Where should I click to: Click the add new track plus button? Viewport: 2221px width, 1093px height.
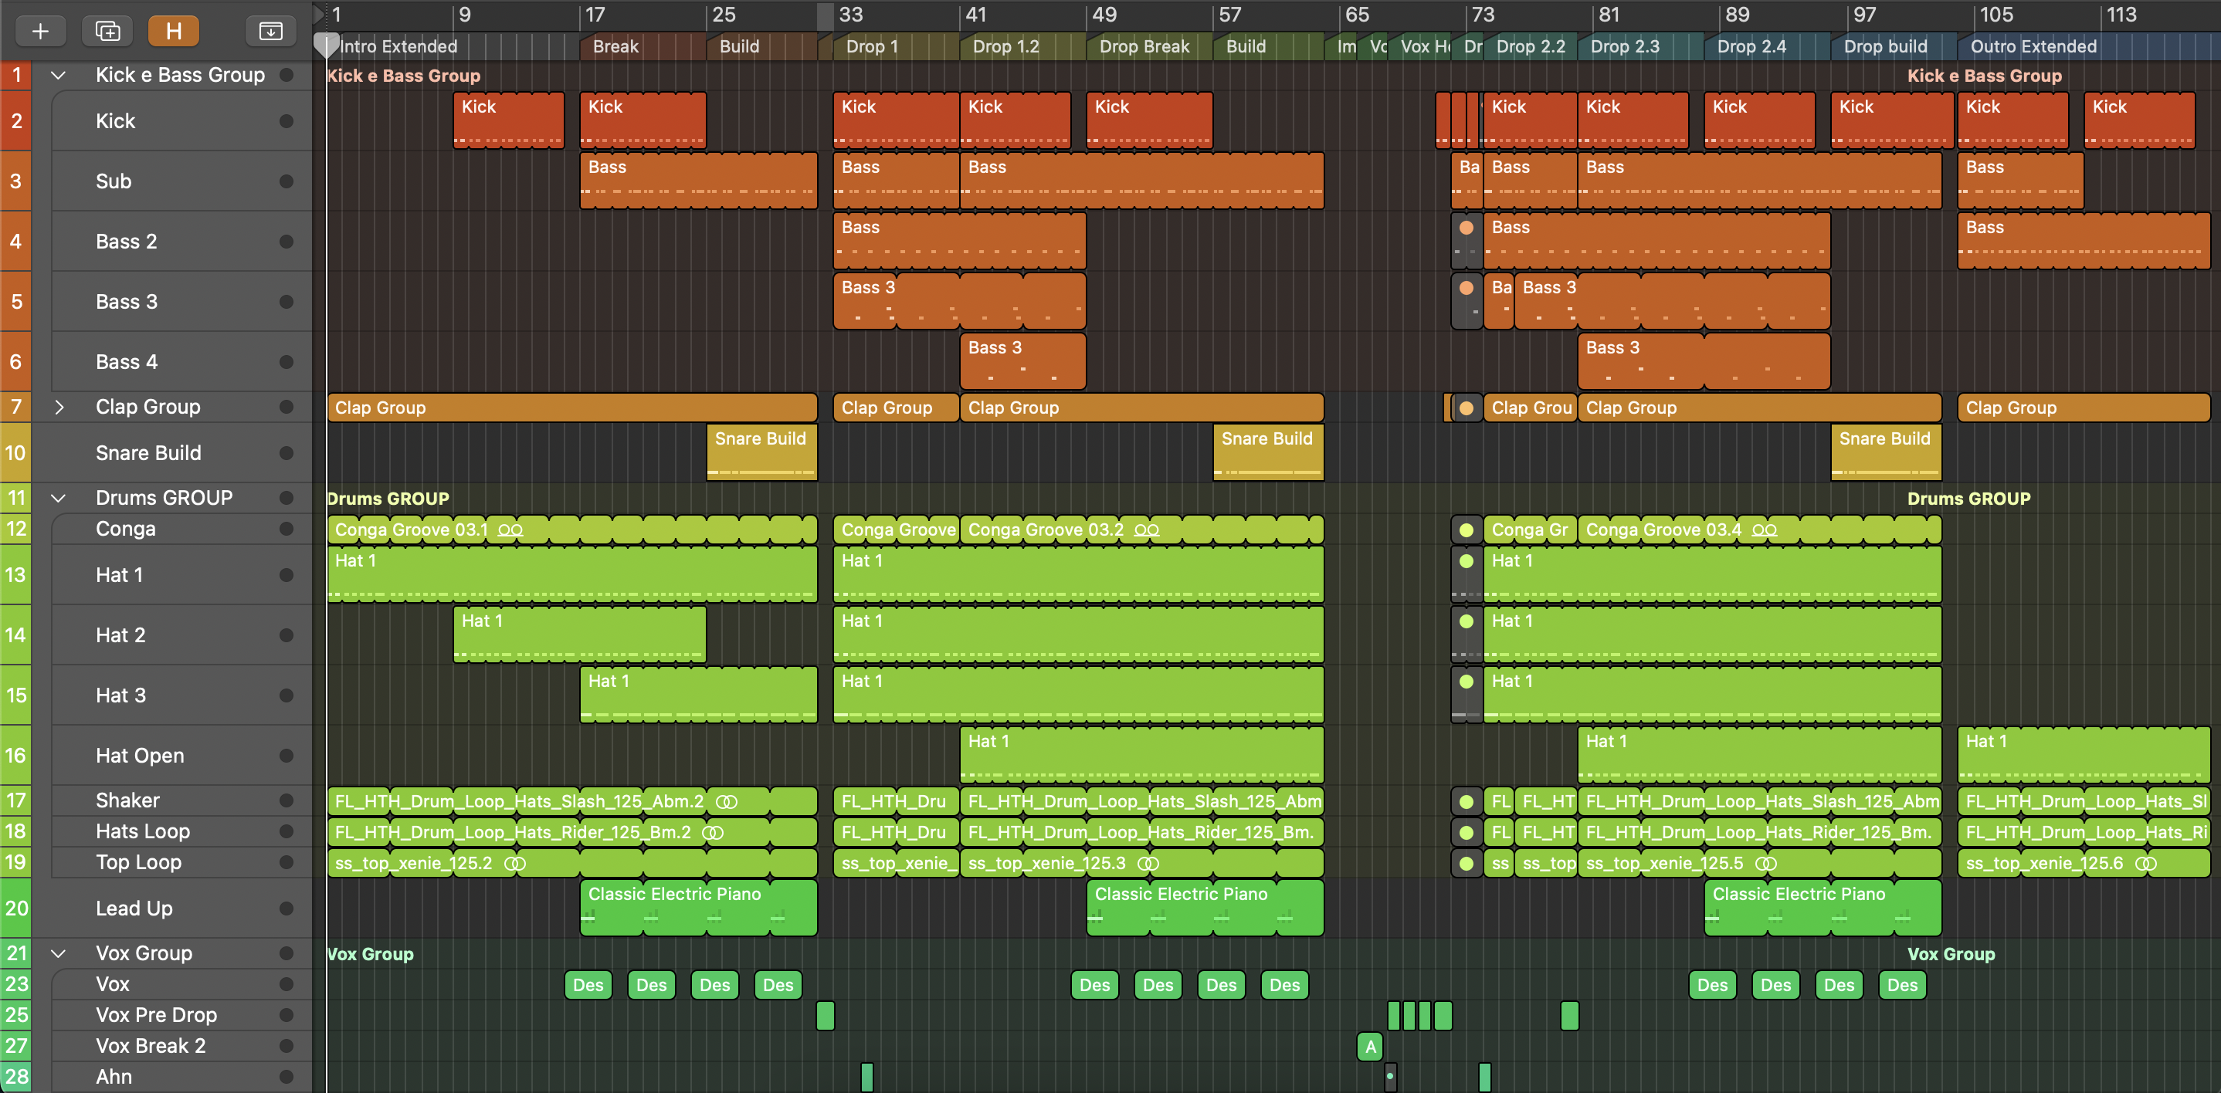pyautogui.click(x=39, y=31)
